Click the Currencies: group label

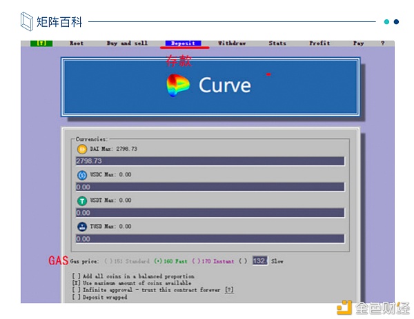91,139
